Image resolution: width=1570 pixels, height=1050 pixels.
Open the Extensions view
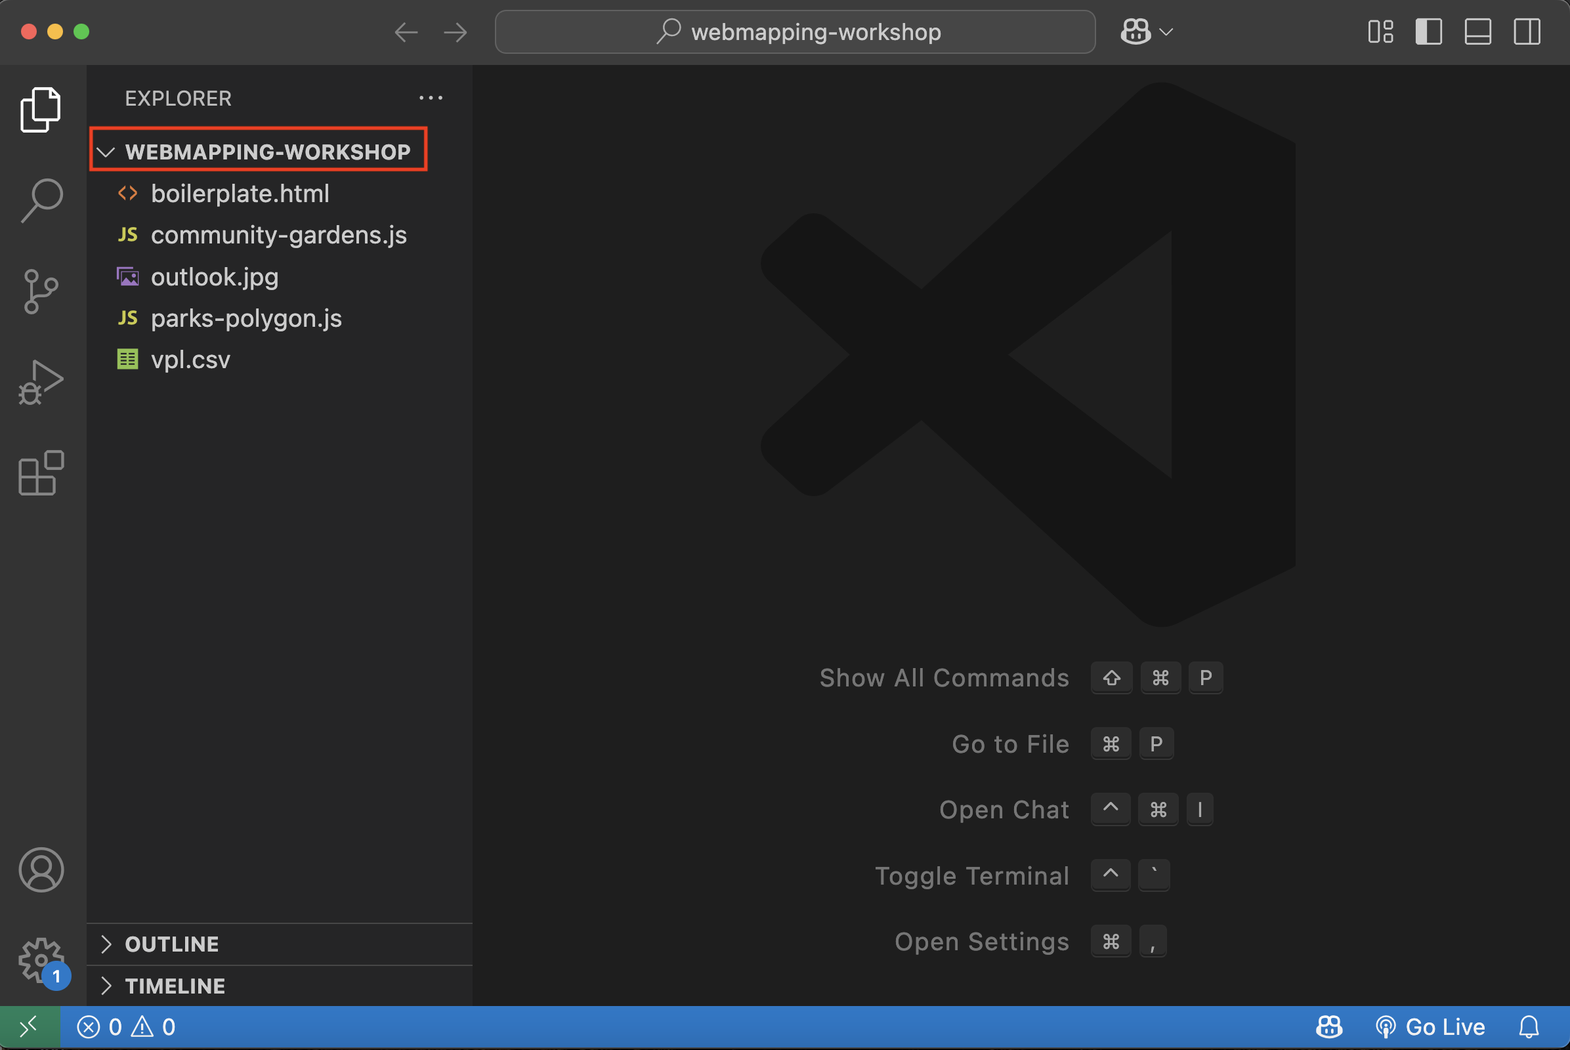pyautogui.click(x=41, y=472)
